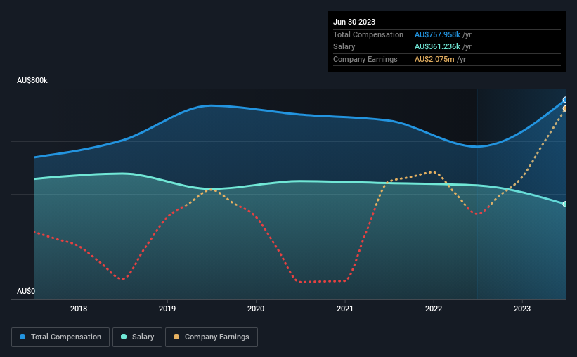Click the 2019 x-axis label
Viewport: 577px width, 357px height.
[167, 309]
